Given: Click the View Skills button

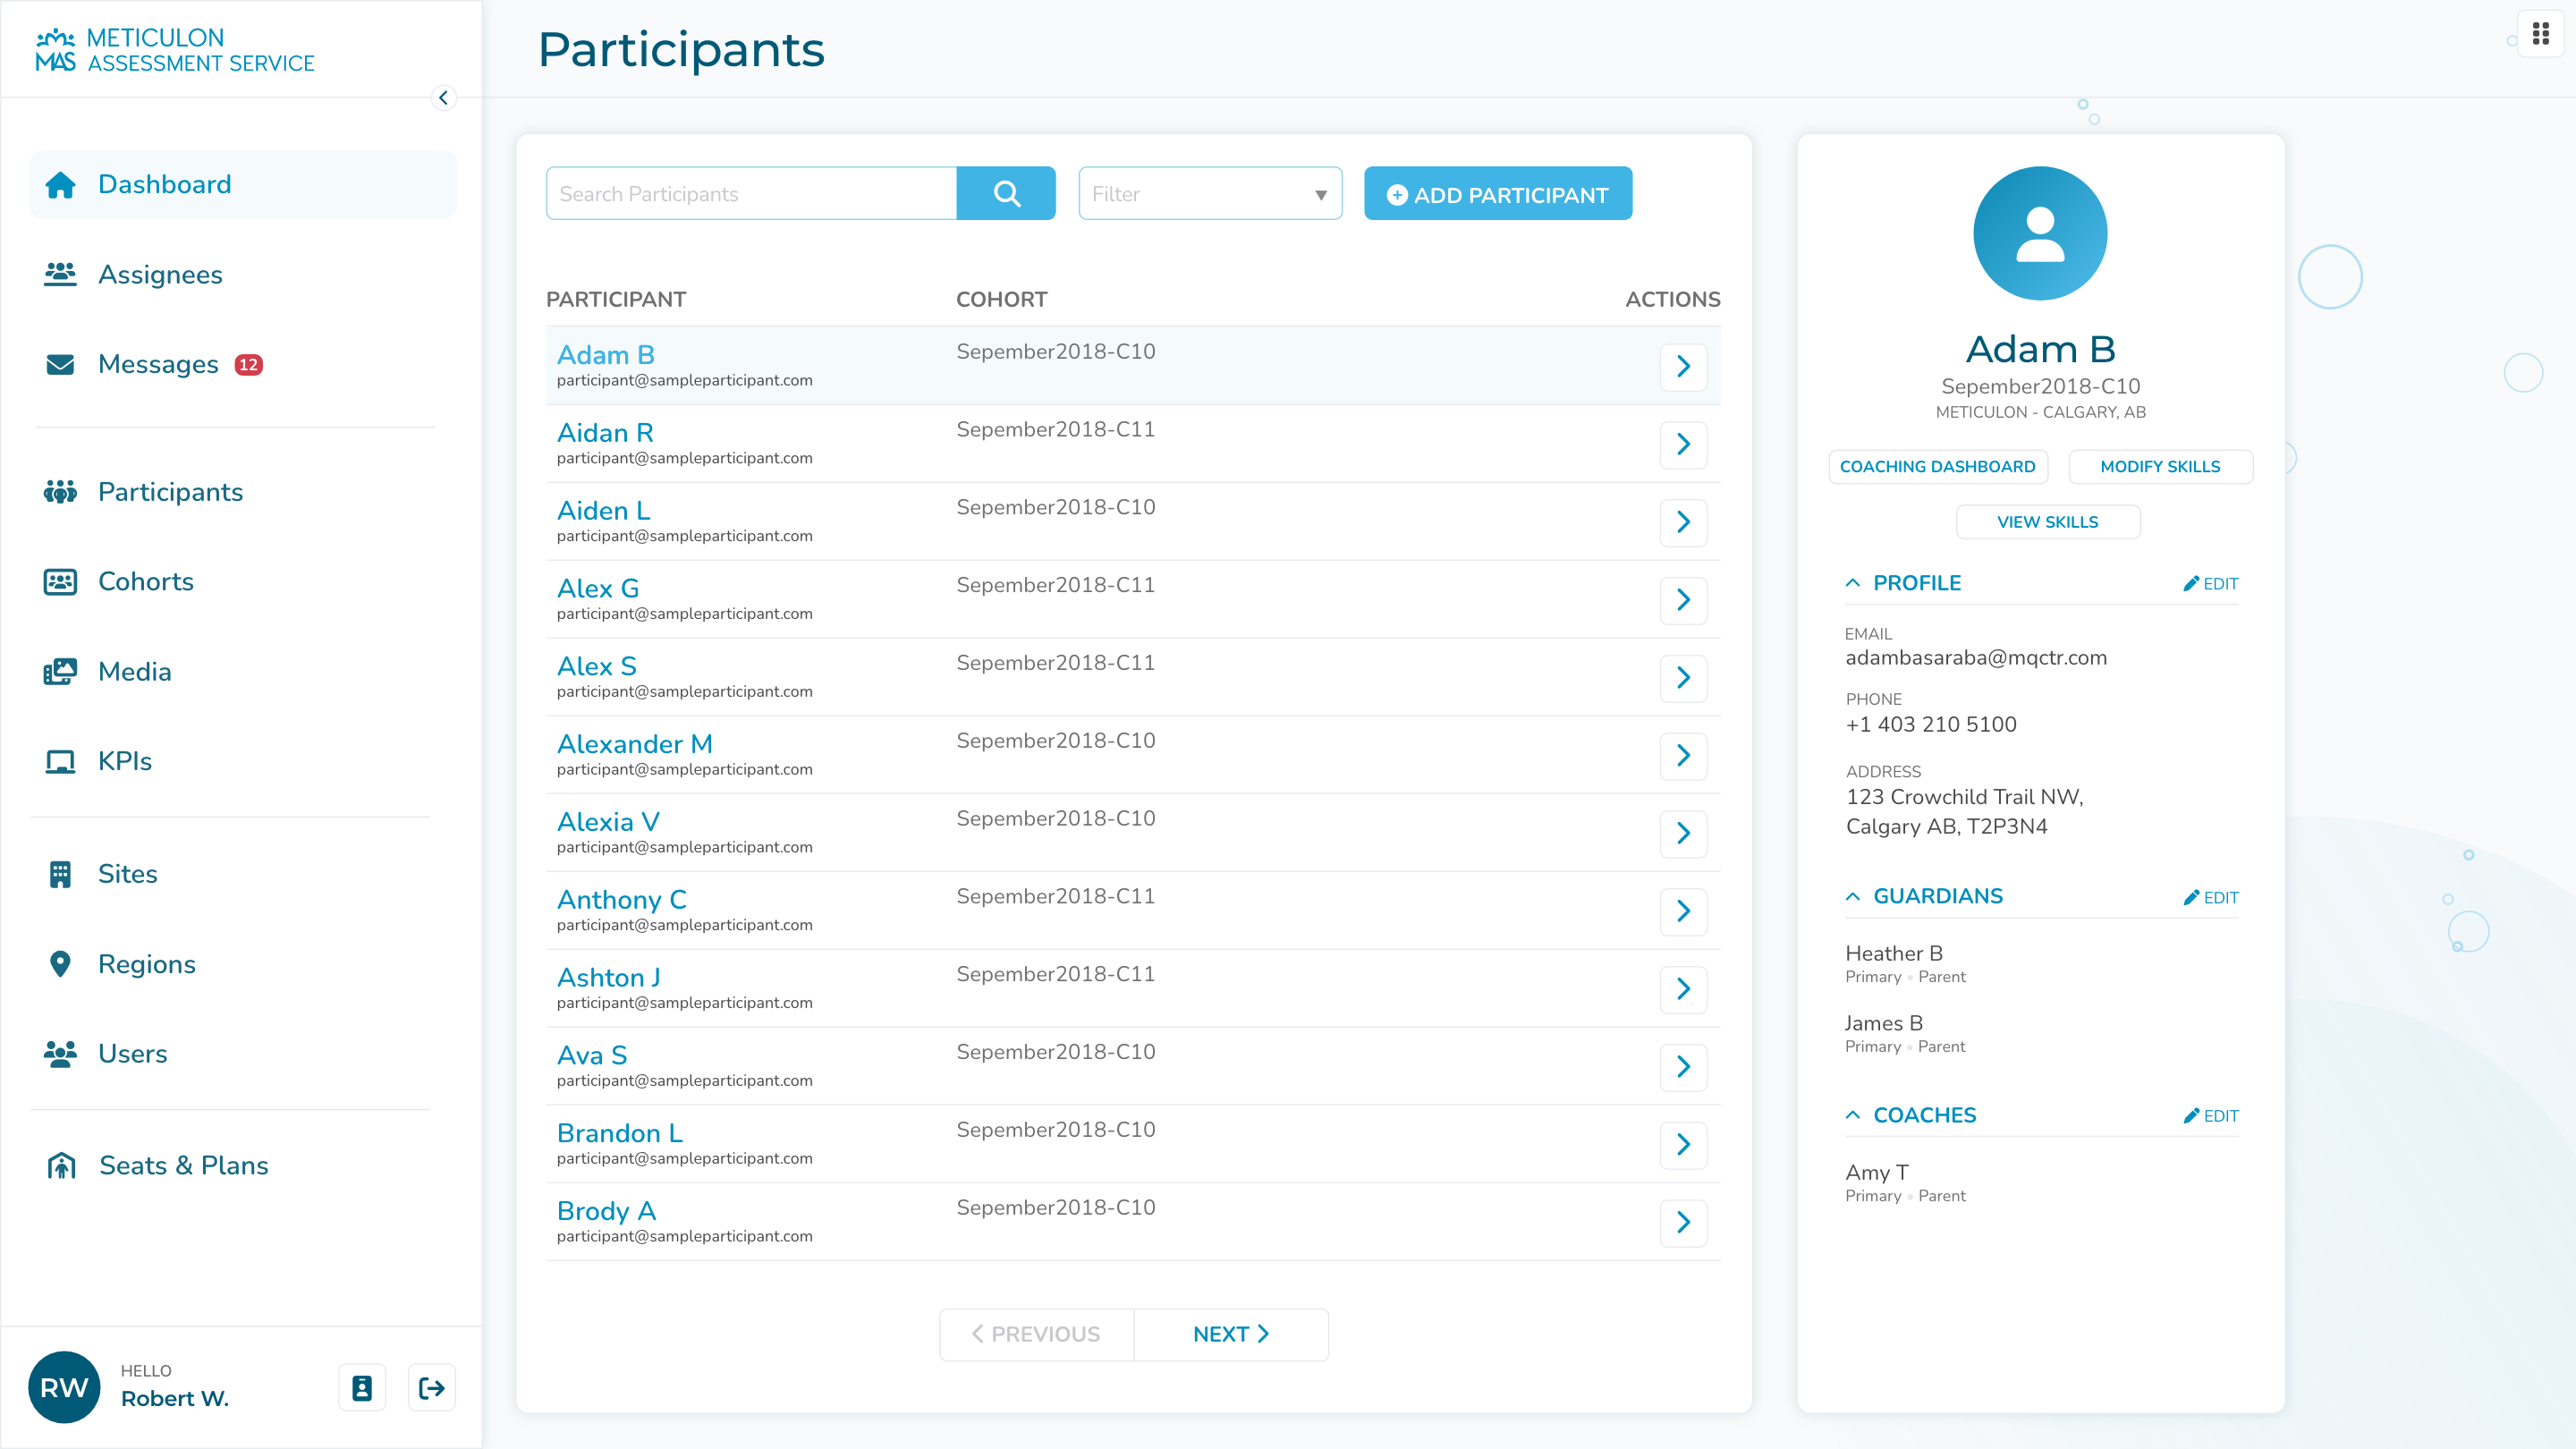Looking at the screenshot, I should tap(2048, 522).
